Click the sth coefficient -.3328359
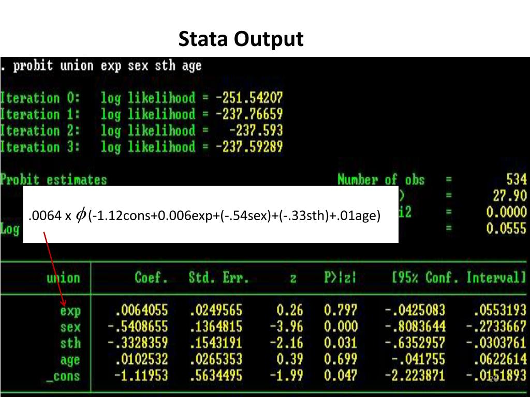Image resolution: width=530 pixels, height=397 pixels. tap(138, 343)
